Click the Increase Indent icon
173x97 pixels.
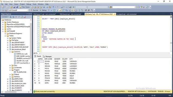coord(89,10)
